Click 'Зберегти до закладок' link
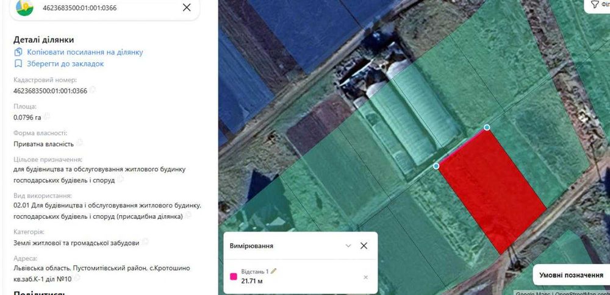Viewport: 610px width, 295px height. pos(65,64)
